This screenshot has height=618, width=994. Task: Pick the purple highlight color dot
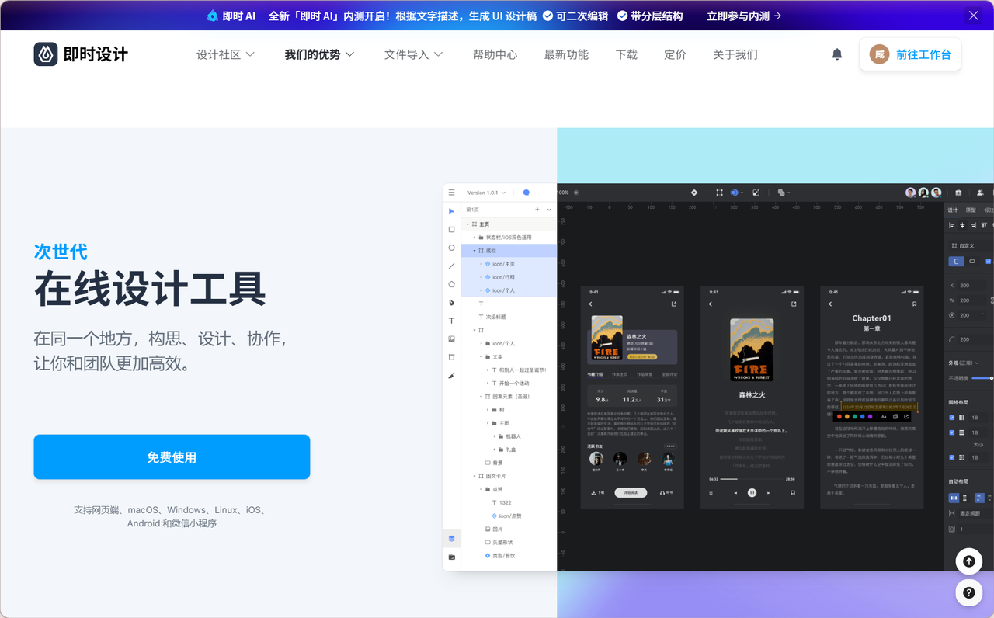(x=870, y=417)
